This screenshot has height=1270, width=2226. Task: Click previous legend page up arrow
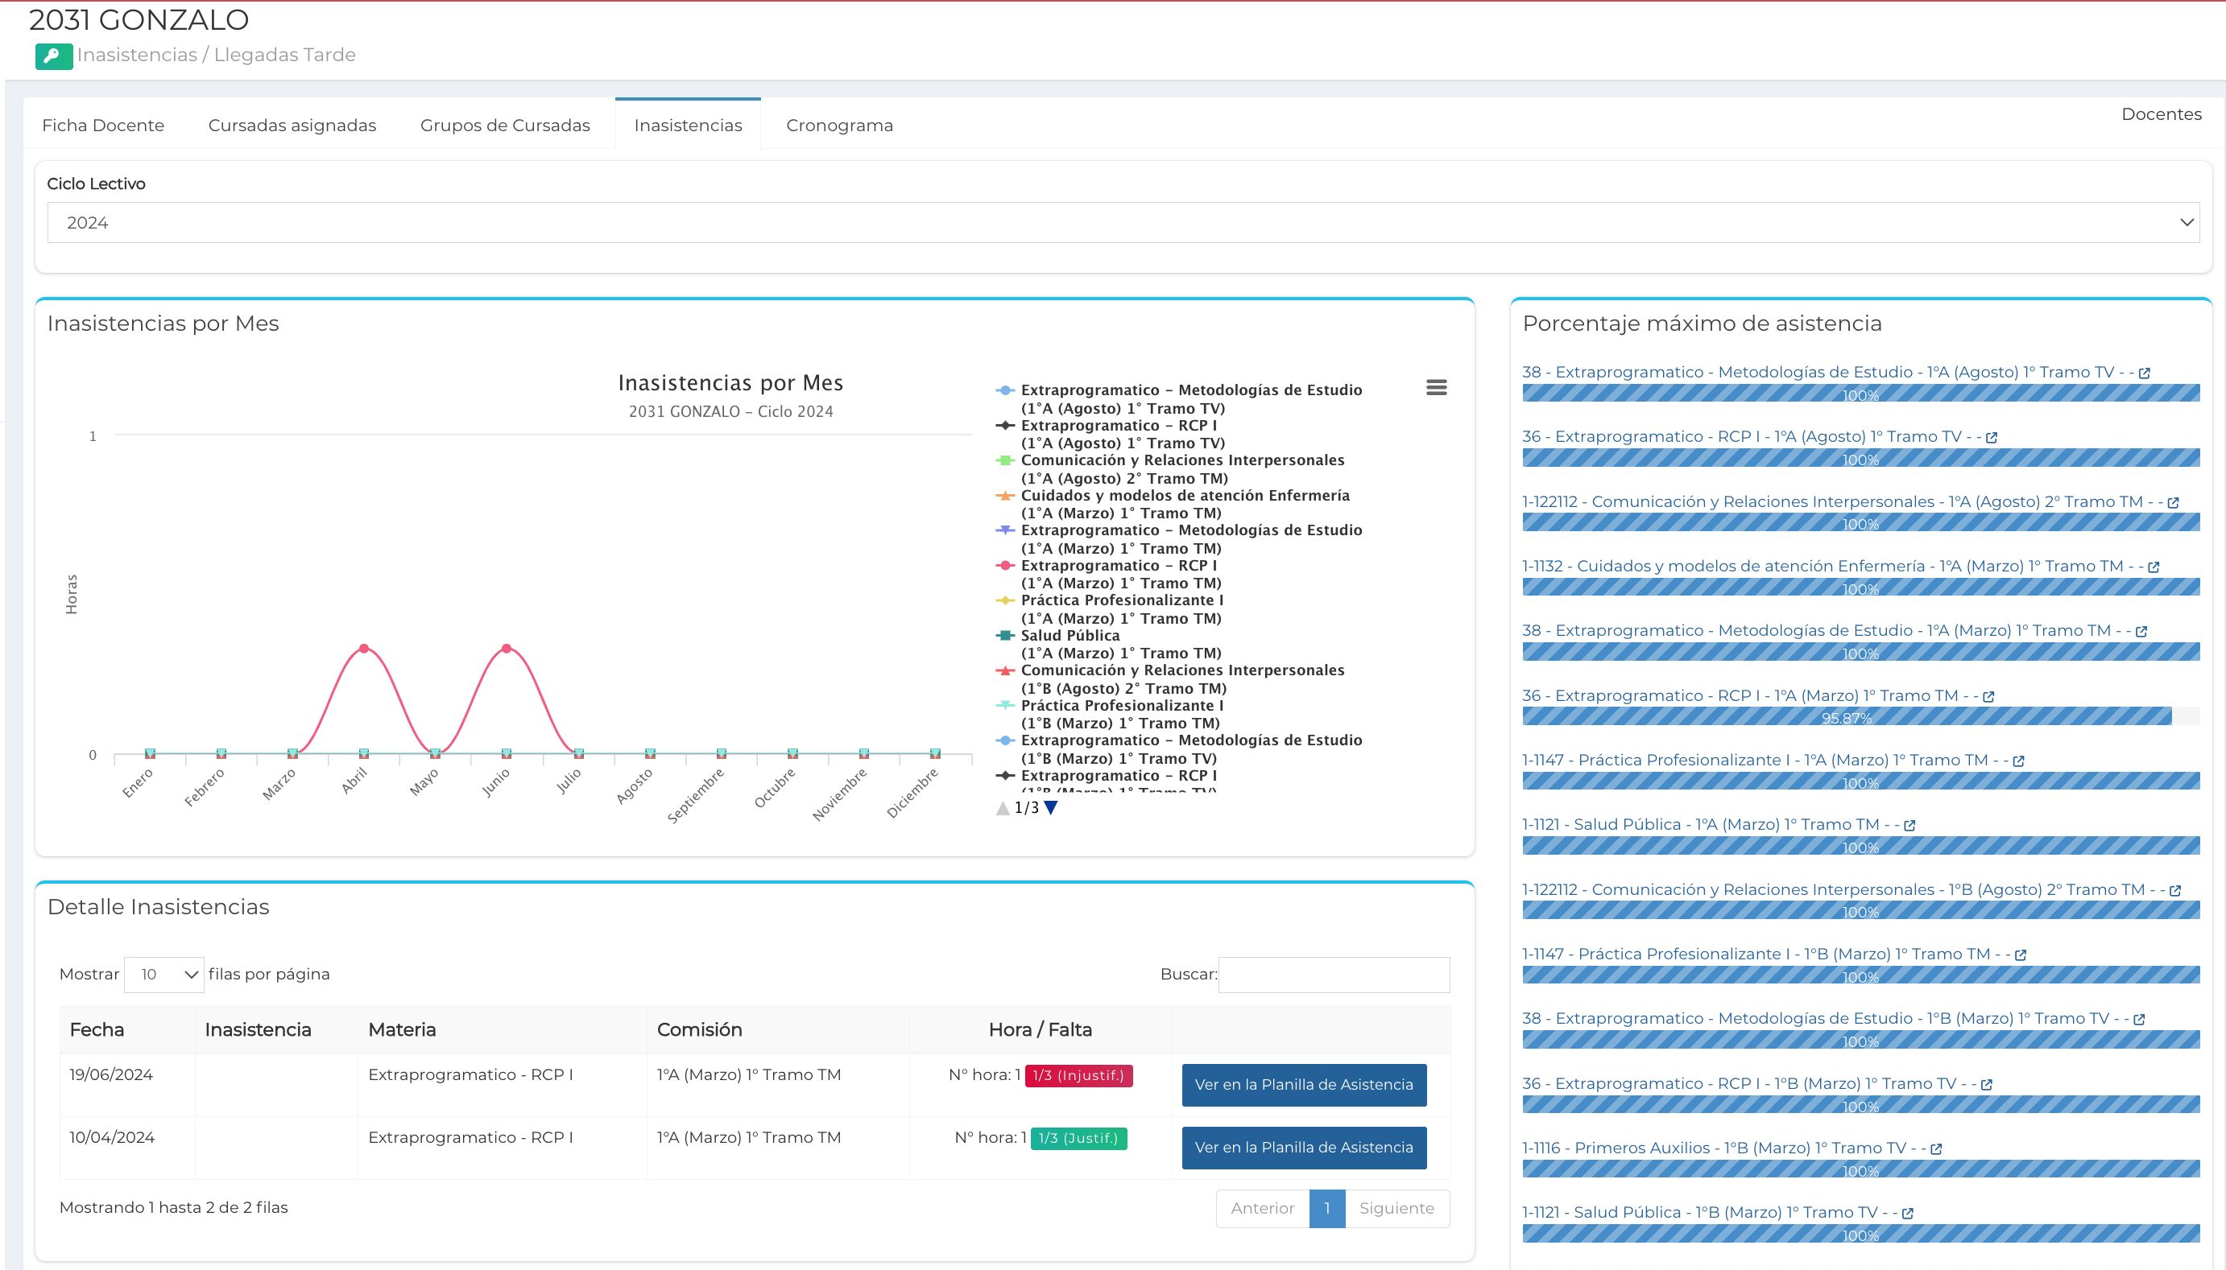coord(1003,808)
